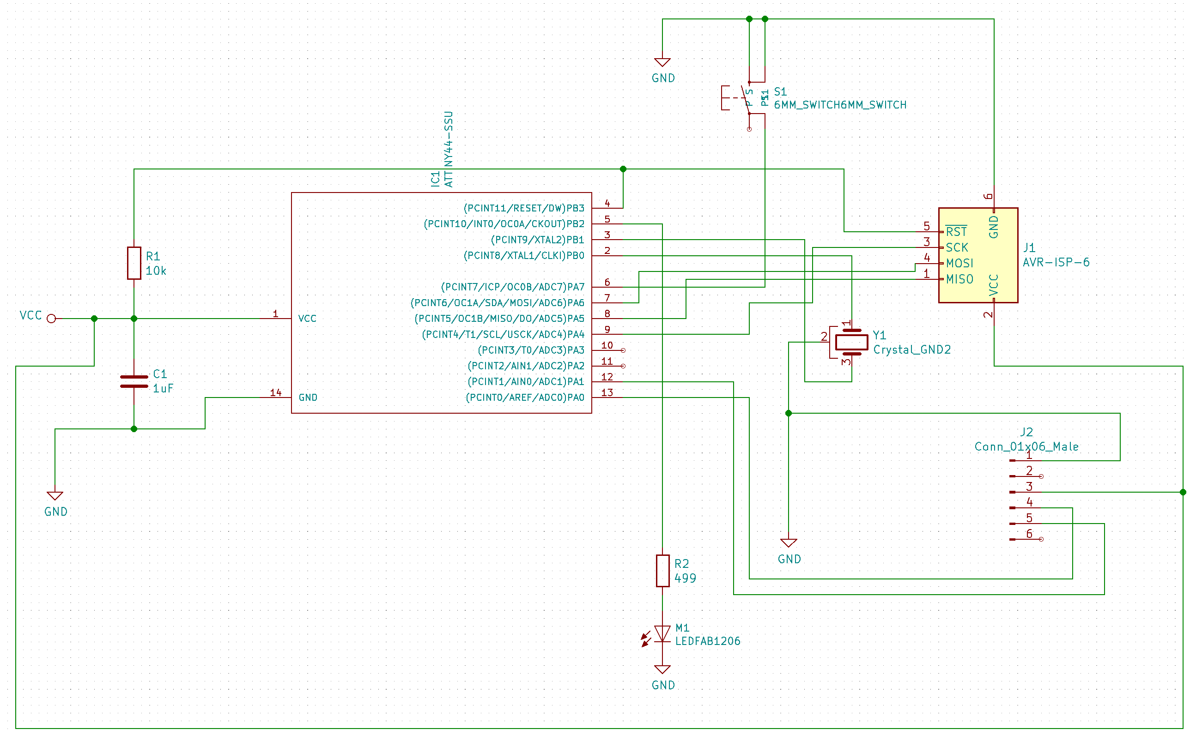Click the (PCINT5/OC1B/MISO/DO/ADC5)PA5 pin label
This screenshot has width=1190, height=735.
pyautogui.click(x=499, y=319)
